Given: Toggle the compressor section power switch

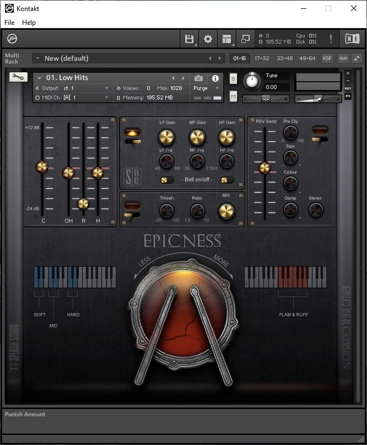Looking at the screenshot, I should tap(132, 215).
